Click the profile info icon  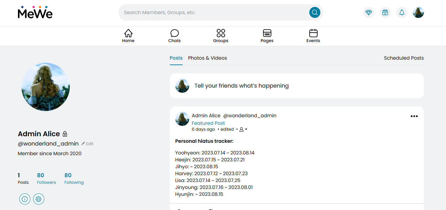pos(25,199)
